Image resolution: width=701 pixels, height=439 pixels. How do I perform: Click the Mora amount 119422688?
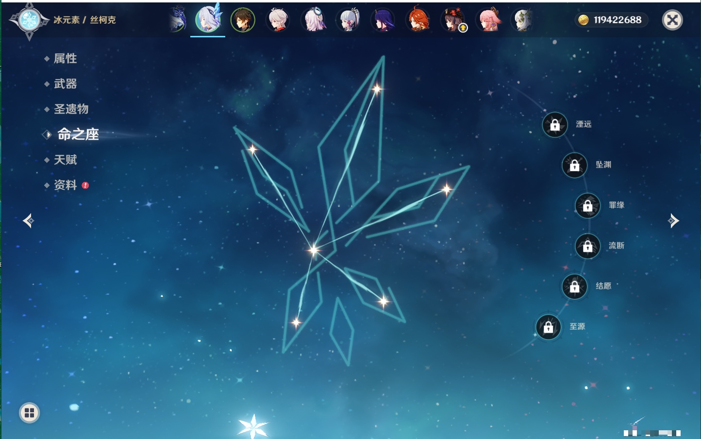618,20
